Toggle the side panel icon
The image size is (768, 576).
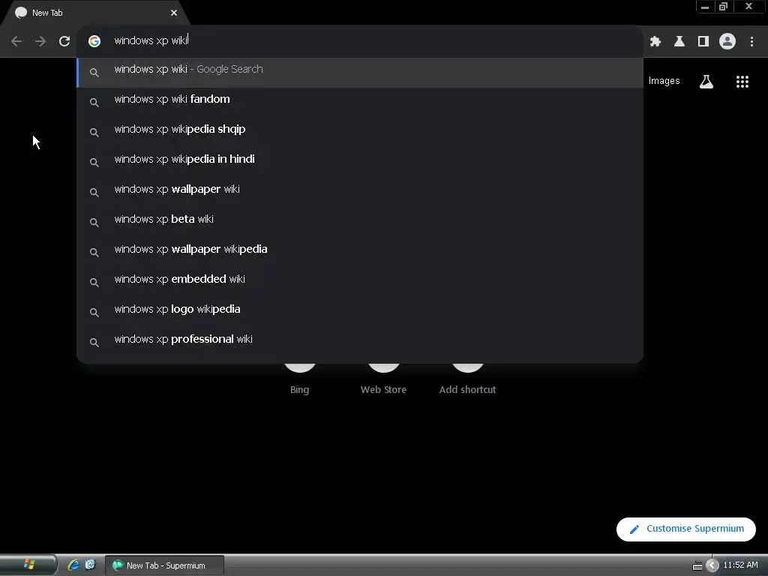(x=703, y=41)
